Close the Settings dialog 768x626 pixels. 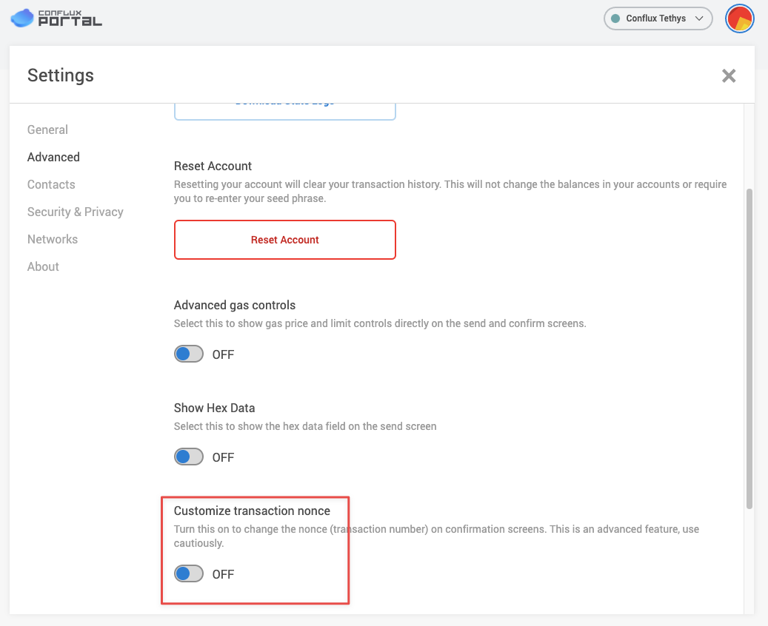pos(729,75)
